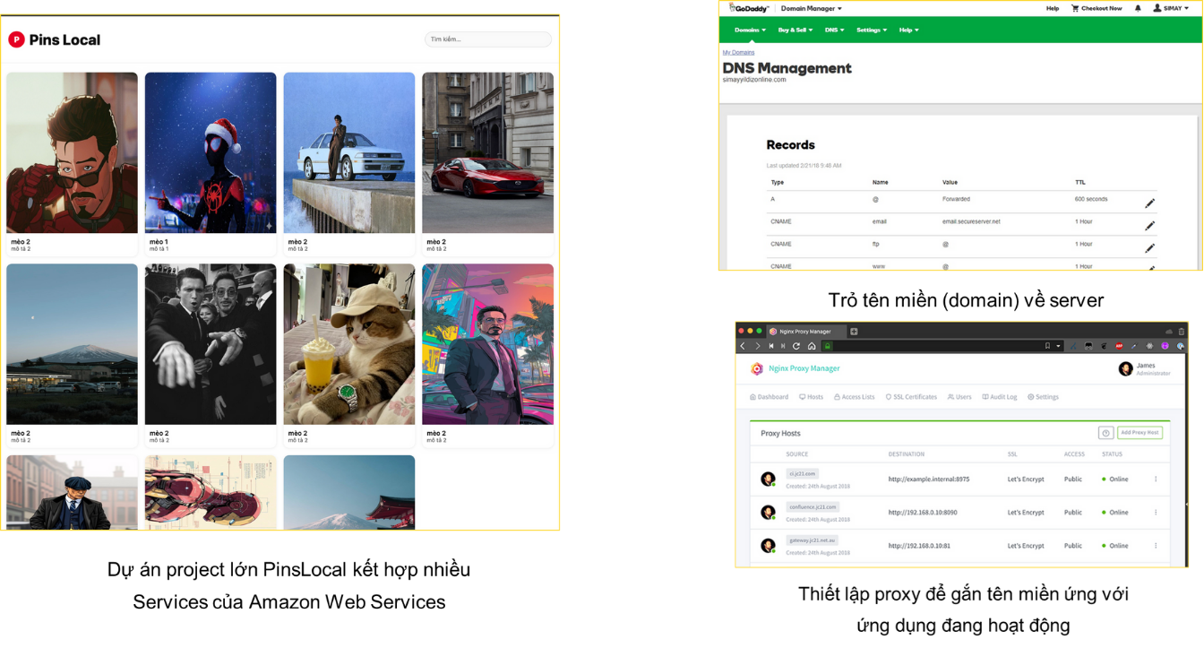
Task: Switch to the SSL Certificates tab
Action: pyautogui.click(x=911, y=397)
